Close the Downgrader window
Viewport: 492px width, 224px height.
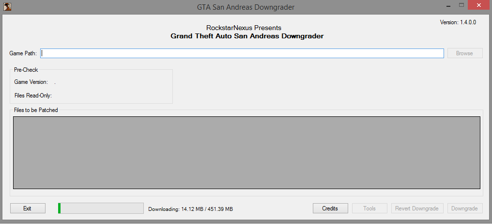[479, 5]
